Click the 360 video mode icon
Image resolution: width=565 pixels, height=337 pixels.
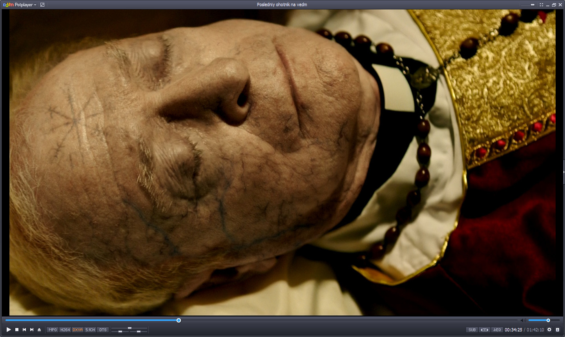pyautogui.click(x=485, y=330)
